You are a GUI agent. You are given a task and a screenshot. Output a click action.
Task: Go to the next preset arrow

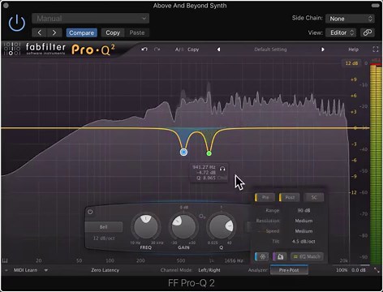[54, 32]
